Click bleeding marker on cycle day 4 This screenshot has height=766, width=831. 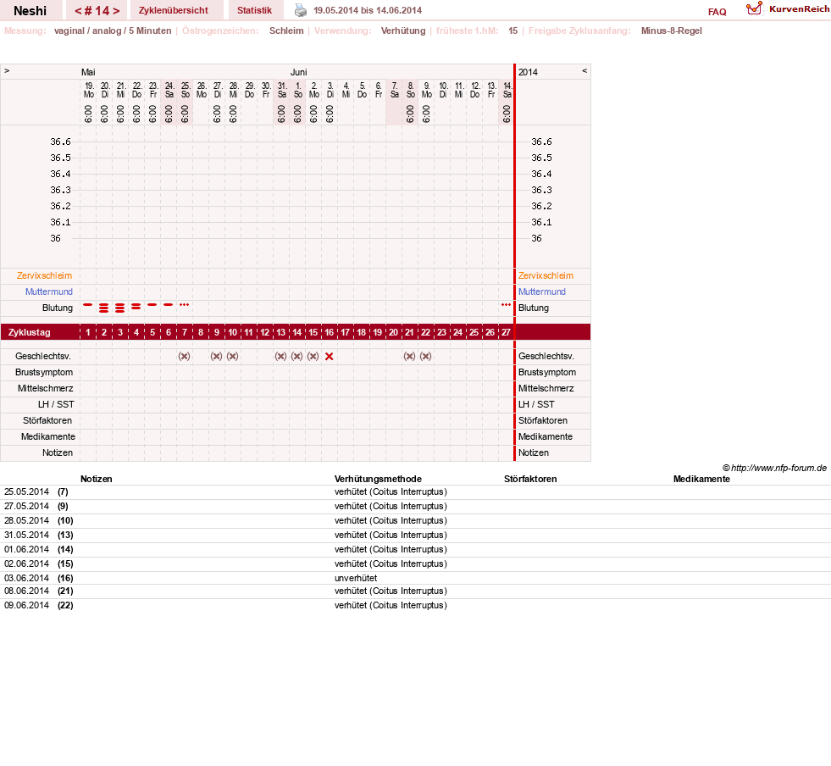point(136,307)
